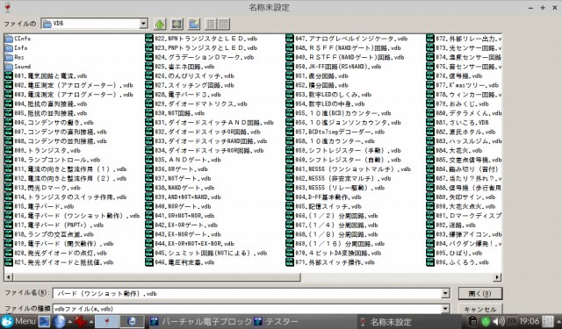Expand the file name dropdown arrow

[x=445, y=293]
